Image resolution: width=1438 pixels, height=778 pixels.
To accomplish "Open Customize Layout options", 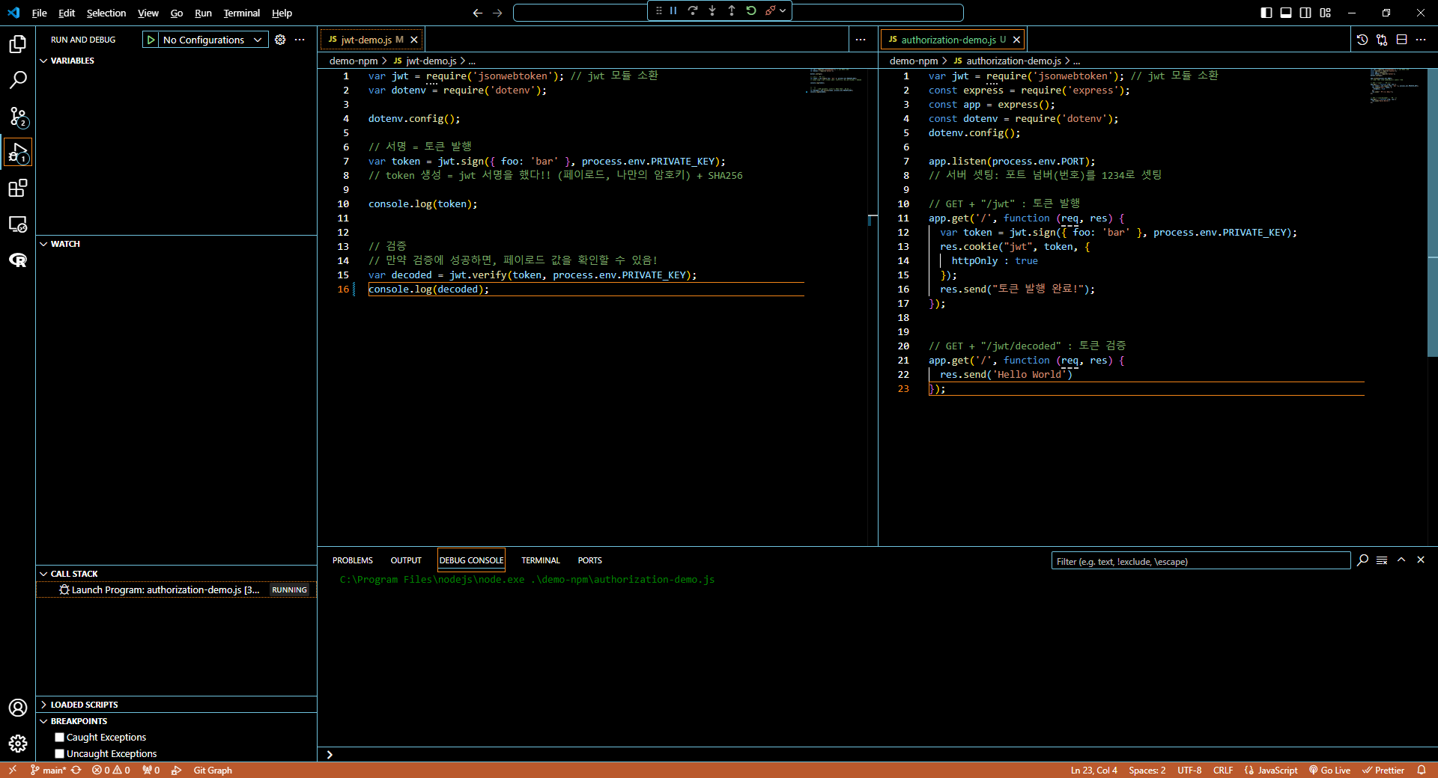I will click(x=1326, y=13).
